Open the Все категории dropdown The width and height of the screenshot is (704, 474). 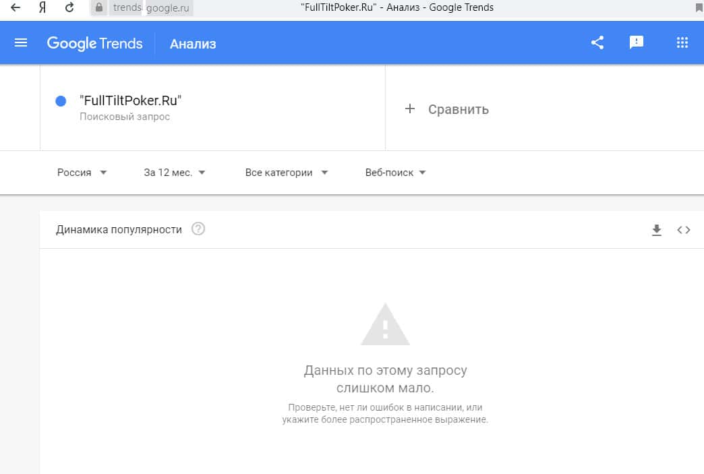[x=287, y=173]
